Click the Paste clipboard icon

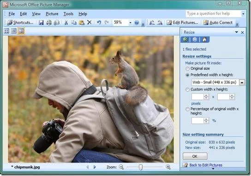click(x=82, y=23)
